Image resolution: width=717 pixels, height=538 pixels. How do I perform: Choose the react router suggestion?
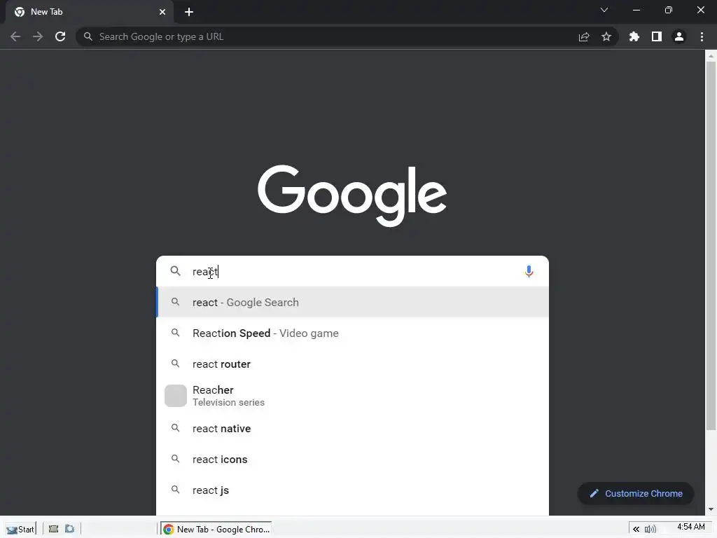353,364
